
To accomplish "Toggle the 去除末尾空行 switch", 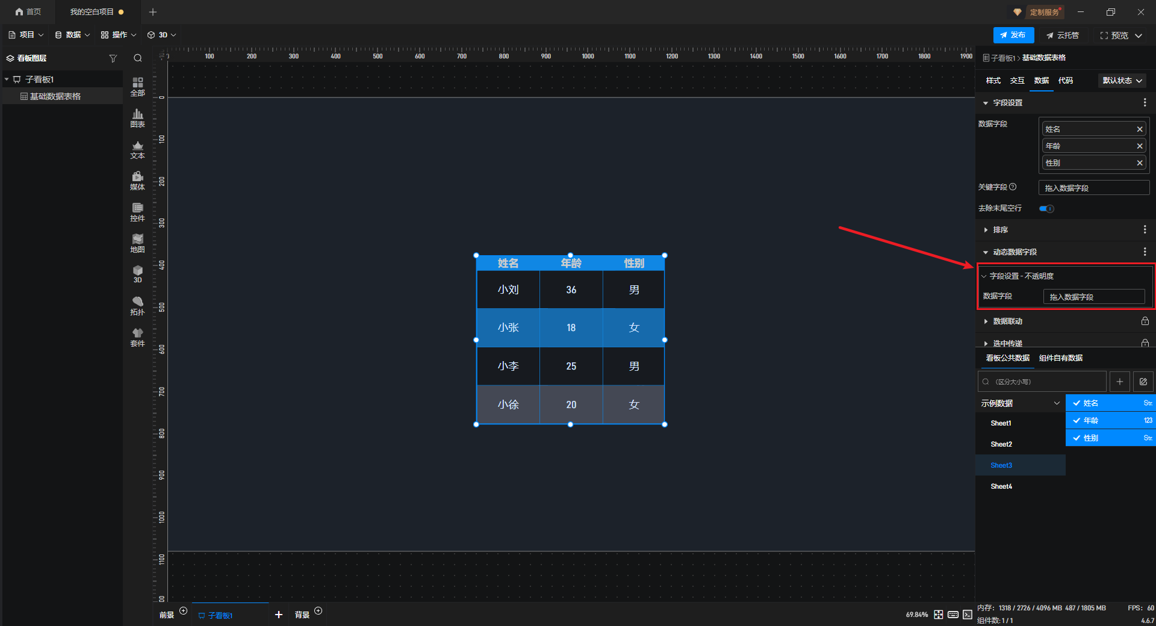I will pyautogui.click(x=1046, y=209).
